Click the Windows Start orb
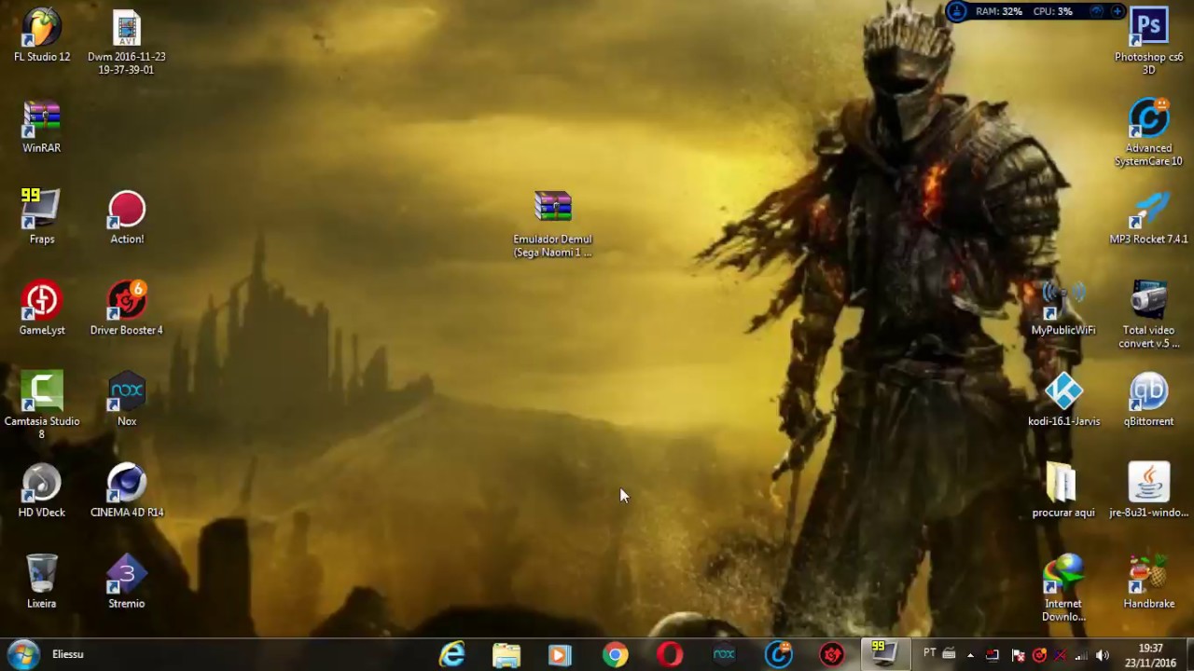The image size is (1194, 671). [22, 654]
